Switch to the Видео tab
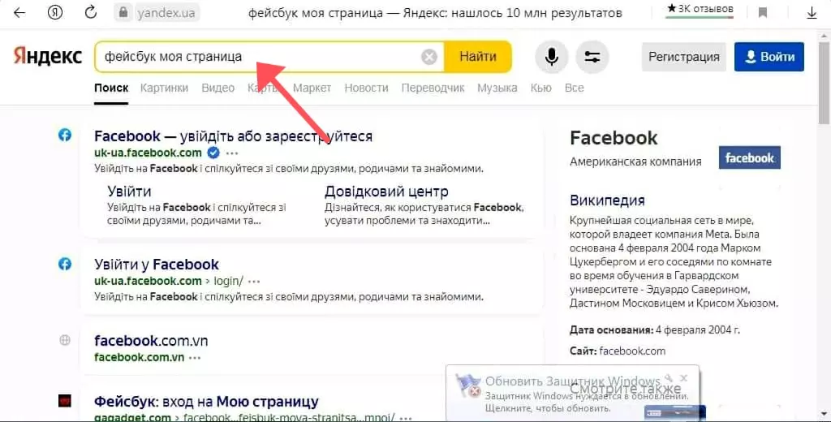This screenshot has height=422, width=831. pos(217,88)
